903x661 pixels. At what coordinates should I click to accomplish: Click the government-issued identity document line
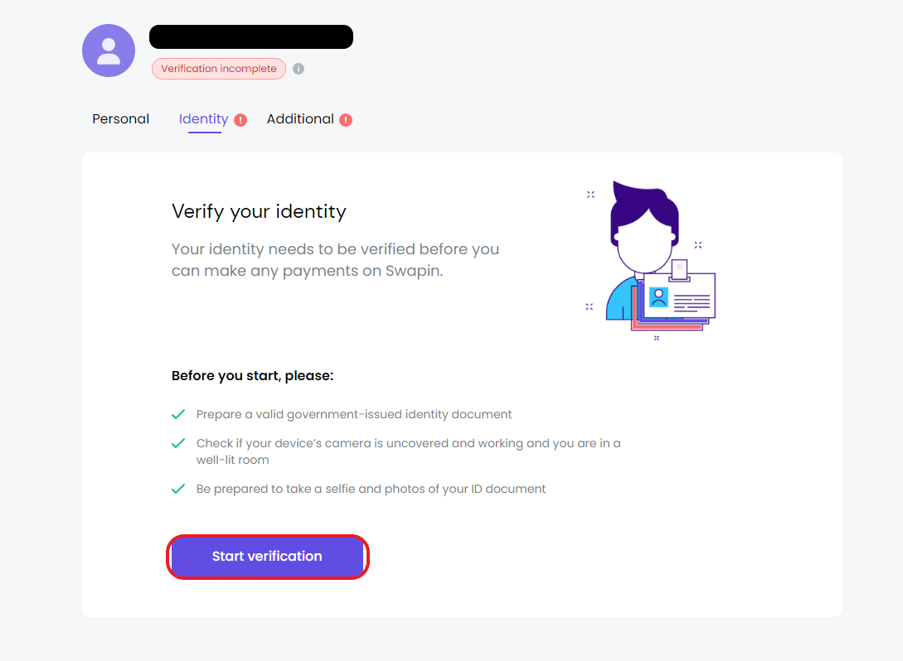click(353, 414)
